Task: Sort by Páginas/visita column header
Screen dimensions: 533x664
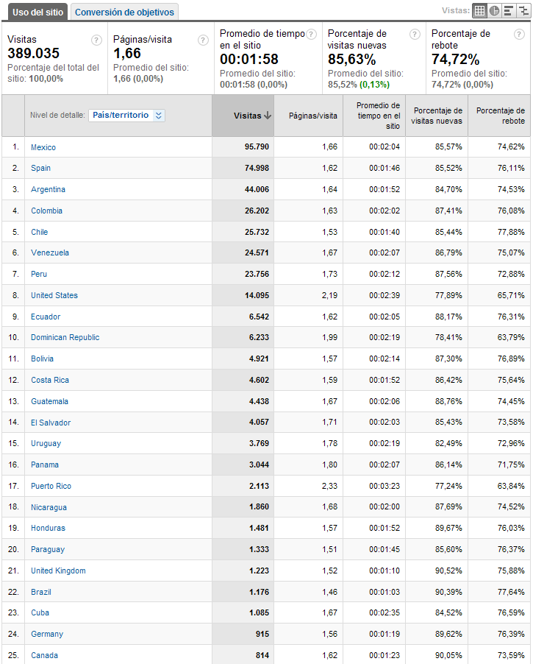Action: point(312,116)
